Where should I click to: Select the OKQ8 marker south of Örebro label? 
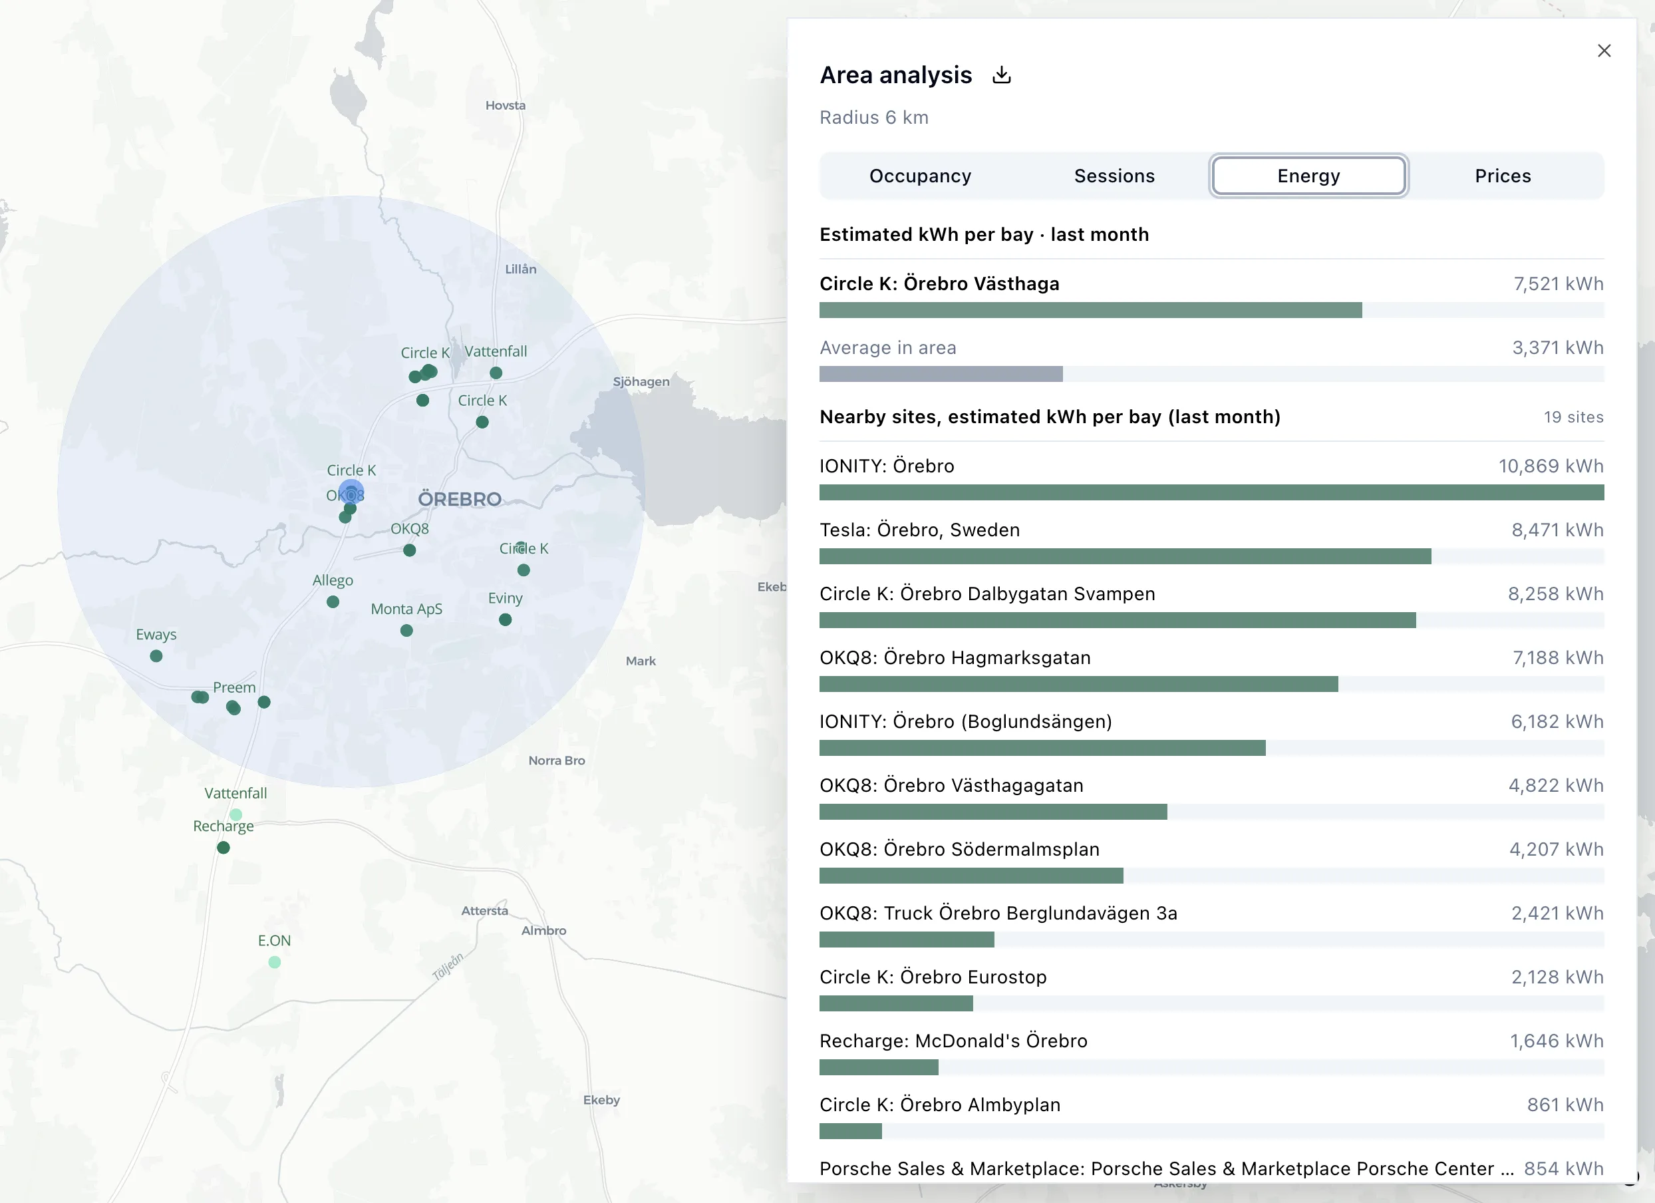pyautogui.click(x=409, y=550)
